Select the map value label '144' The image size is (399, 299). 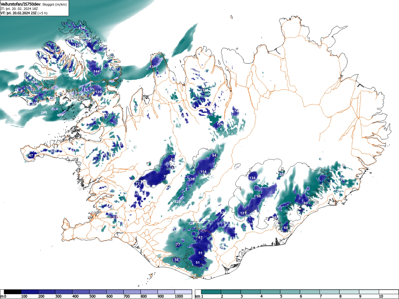[x=97, y=71]
